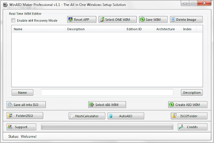Click the HashCalculator button label
The height and width of the screenshot is (143, 214).
pyautogui.click(x=87, y=116)
